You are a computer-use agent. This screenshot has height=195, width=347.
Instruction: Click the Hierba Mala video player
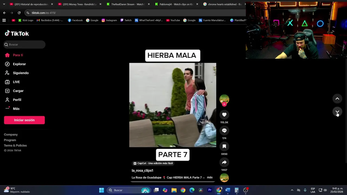pyautogui.click(x=173, y=105)
